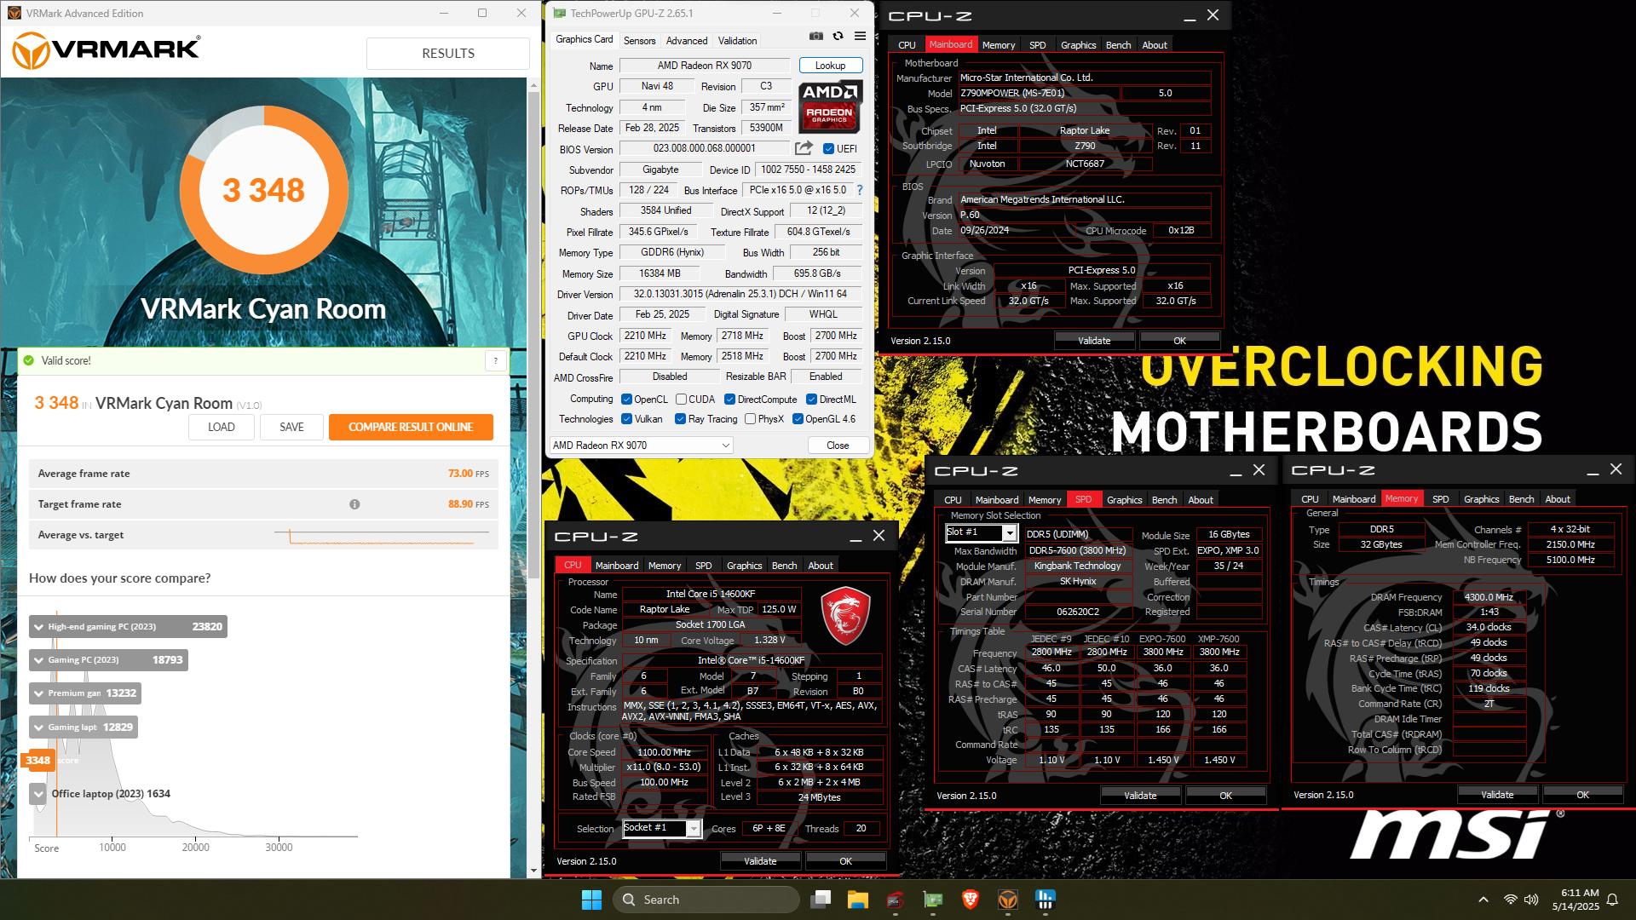Open the AMD Radeon RX 9070 GPU dropdown
Screen dimensions: 1636x920
(641, 446)
